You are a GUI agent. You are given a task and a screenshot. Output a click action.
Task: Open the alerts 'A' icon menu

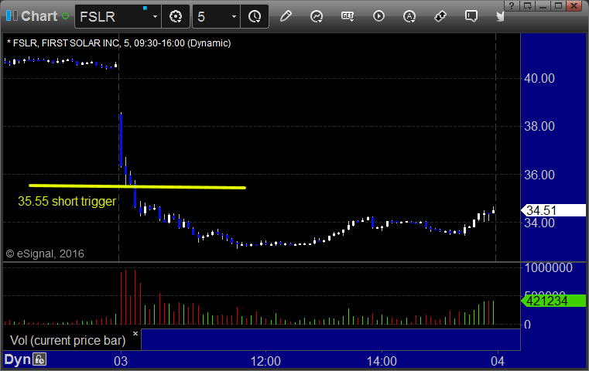pos(409,16)
